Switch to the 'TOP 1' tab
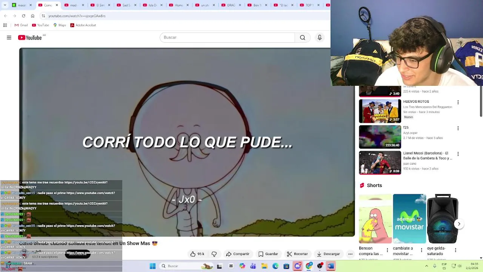 (309, 5)
